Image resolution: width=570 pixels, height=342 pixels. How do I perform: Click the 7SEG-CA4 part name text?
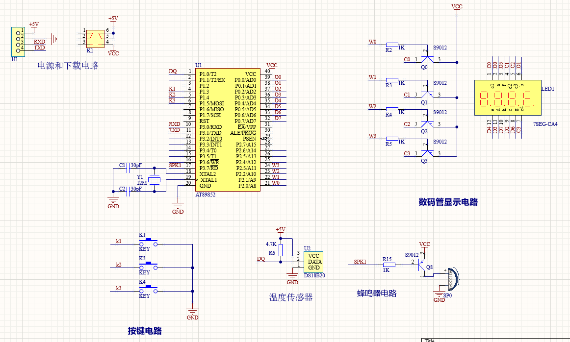(545, 124)
